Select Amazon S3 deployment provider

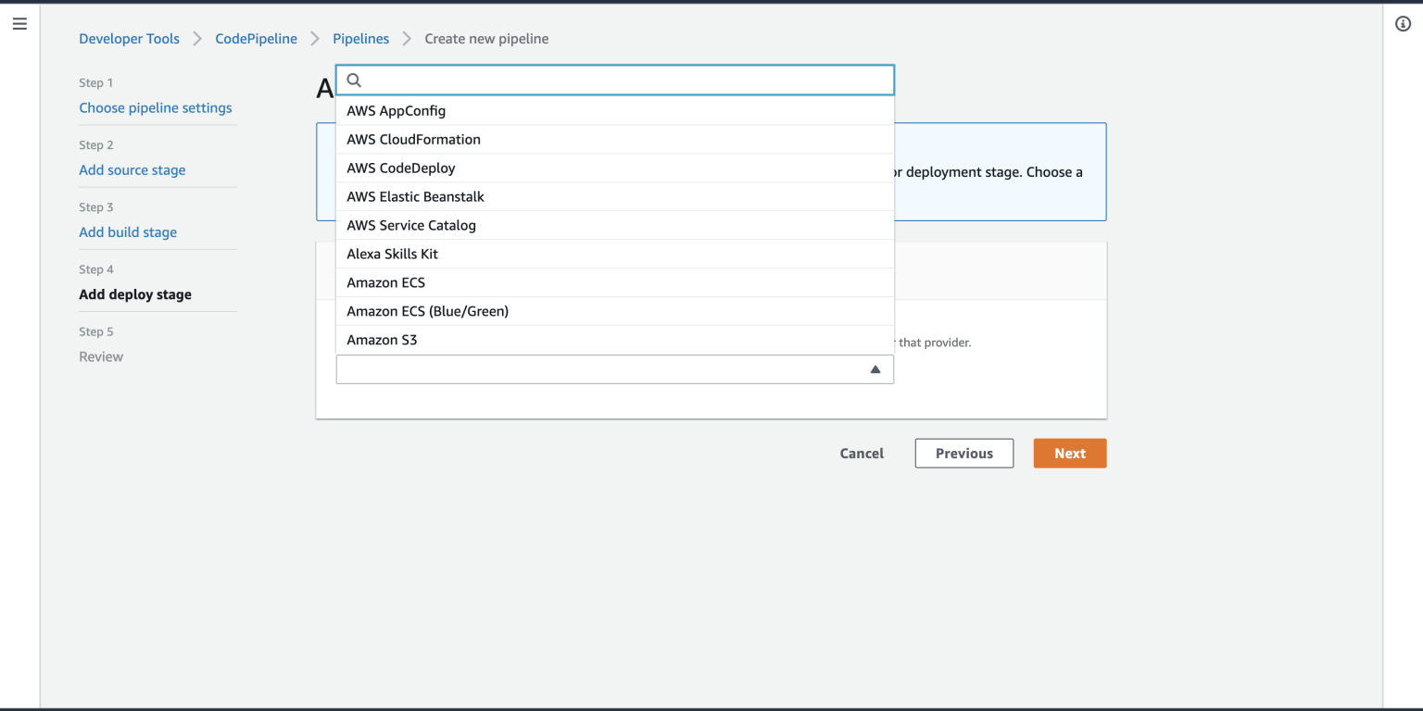pyautogui.click(x=382, y=340)
